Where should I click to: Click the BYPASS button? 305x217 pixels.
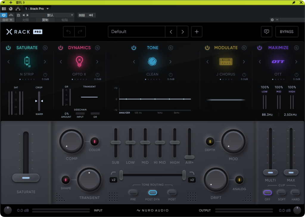coord(287,31)
